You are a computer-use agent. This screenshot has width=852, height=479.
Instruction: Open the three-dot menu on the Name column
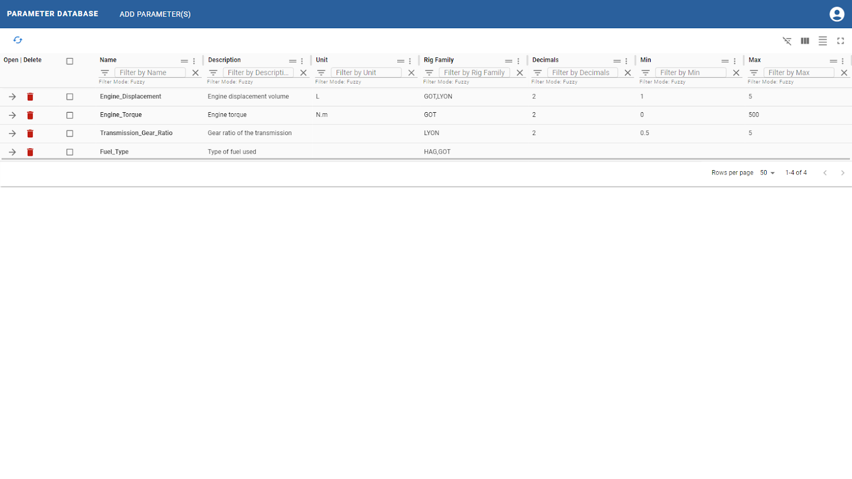(x=193, y=60)
